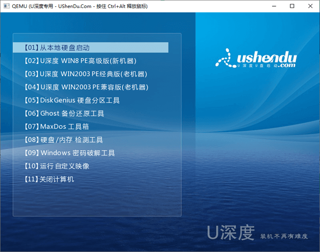Click the ushendu.com logo
Screen dimensions: 320x252
pyautogui.click(x=256, y=58)
